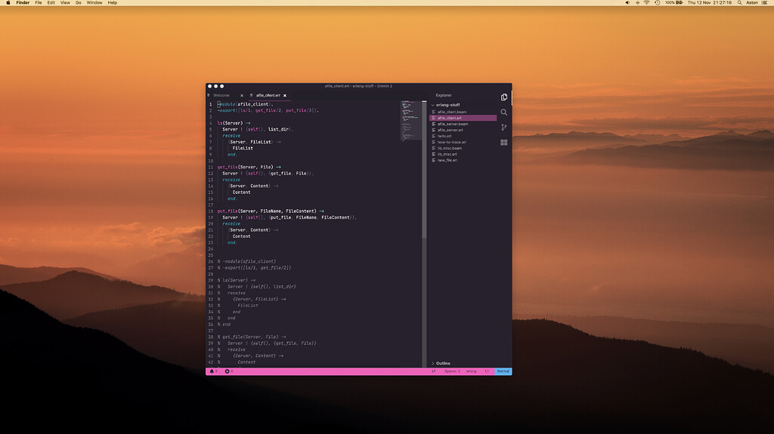Open the Explorer files icon in sidebar

[503, 97]
